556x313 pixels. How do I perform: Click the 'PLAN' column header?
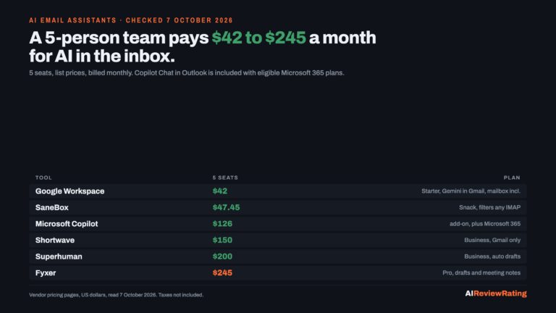click(x=512, y=178)
